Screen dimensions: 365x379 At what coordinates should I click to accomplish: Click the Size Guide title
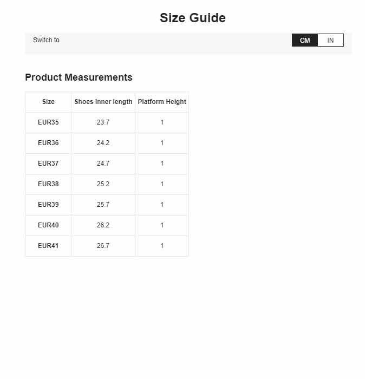(193, 18)
